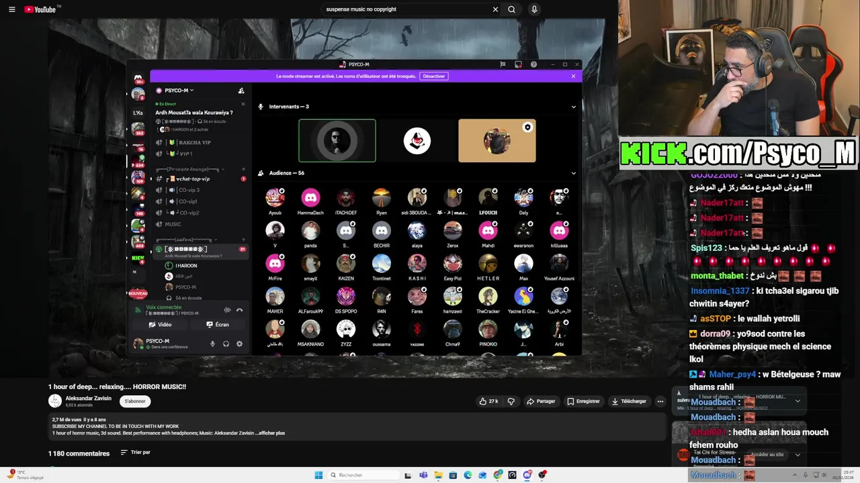Open the Trier par comments sort menu
Viewport: 860px width, 483px height.
[x=135, y=453]
